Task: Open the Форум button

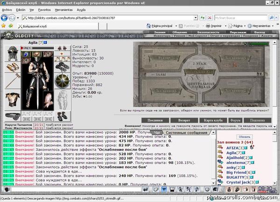Action: coord(235,120)
